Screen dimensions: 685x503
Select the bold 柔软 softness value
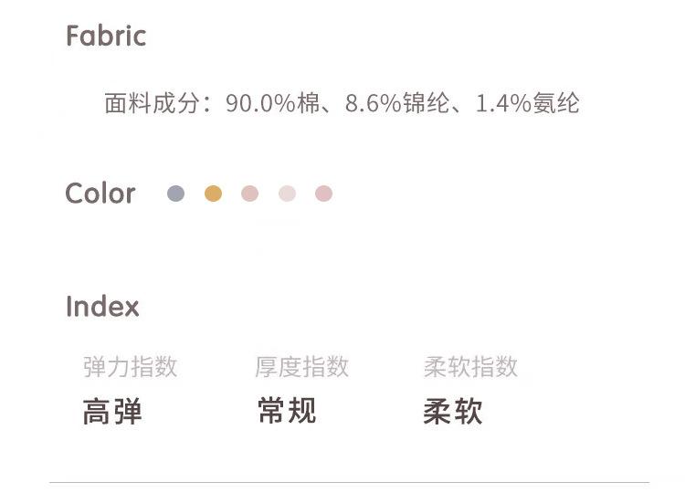coord(453,412)
